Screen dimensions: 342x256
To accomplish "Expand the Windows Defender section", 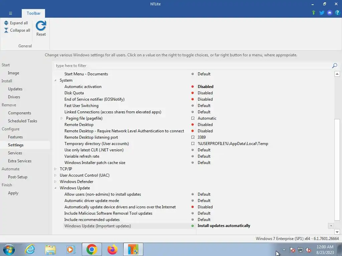I will coord(55,181).
